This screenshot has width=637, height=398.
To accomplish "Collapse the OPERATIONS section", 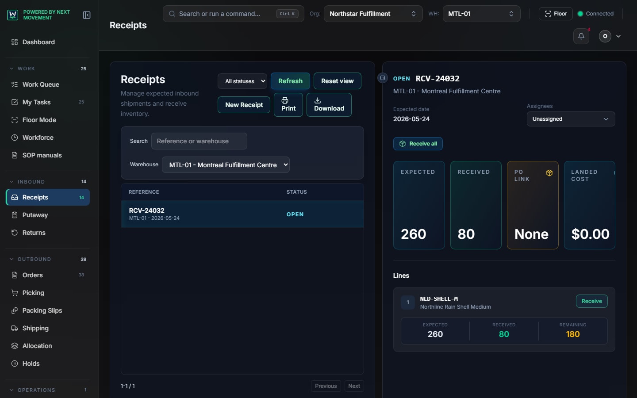I will [48, 390].
